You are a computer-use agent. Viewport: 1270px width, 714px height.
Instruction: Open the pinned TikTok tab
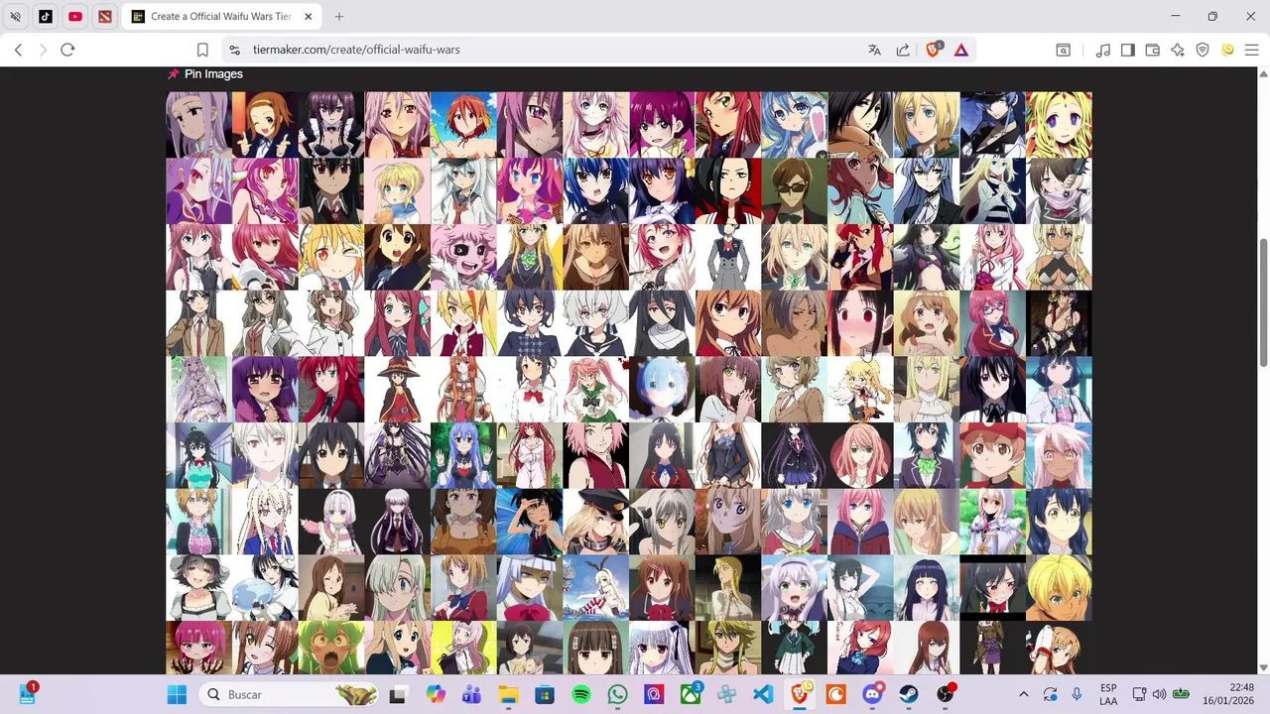pos(46,17)
